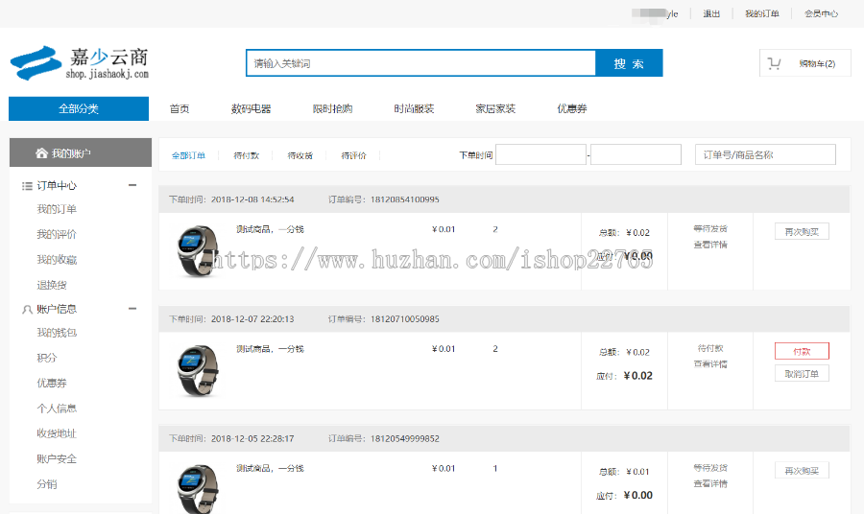Click 查看详情 for order 18120710050985
Screen dimensions: 864x514
(710, 364)
